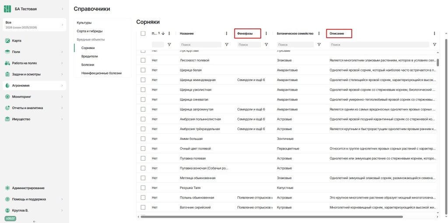
Task: Click the Ботаническое семейство filter funnel icon
Action: 319,45
